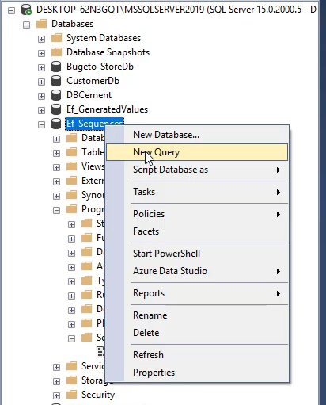This screenshot has height=405, width=326.
Task: Open the Reports submenu
Action: point(197,293)
